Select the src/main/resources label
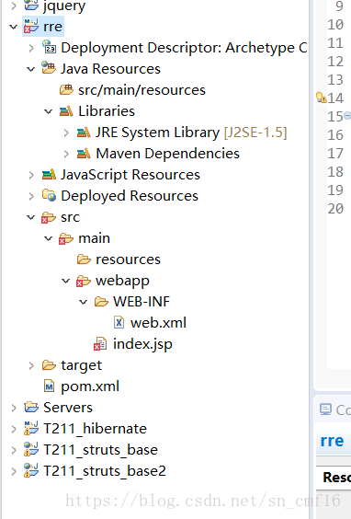This screenshot has height=519, width=351. (x=142, y=90)
